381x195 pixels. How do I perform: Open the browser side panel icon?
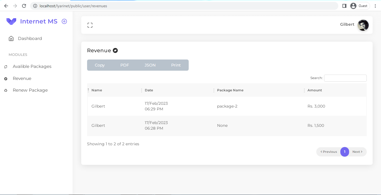coord(344,6)
